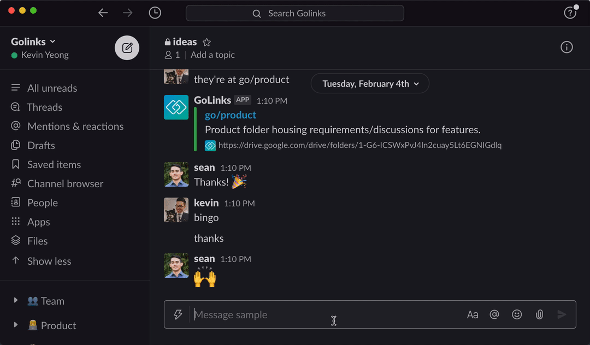Click the help question mark icon

(x=570, y=13)
